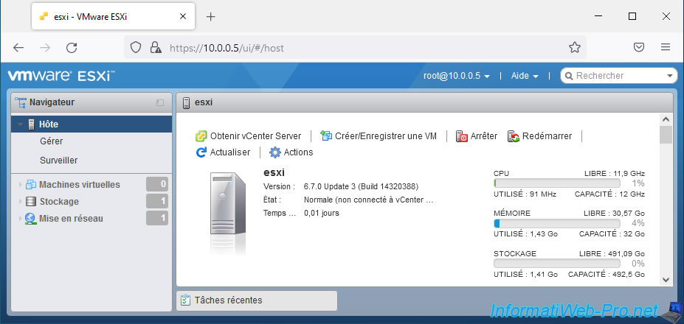Select Surveiller in the navigator
The height and width of the screenshot is (324, 684).
[59, 160]
